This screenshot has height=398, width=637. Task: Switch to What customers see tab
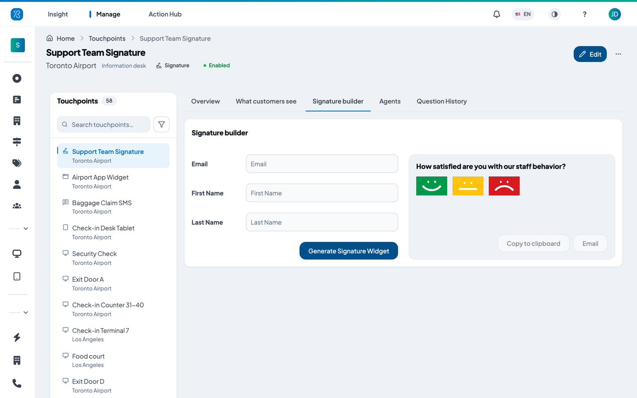(266, 101)
